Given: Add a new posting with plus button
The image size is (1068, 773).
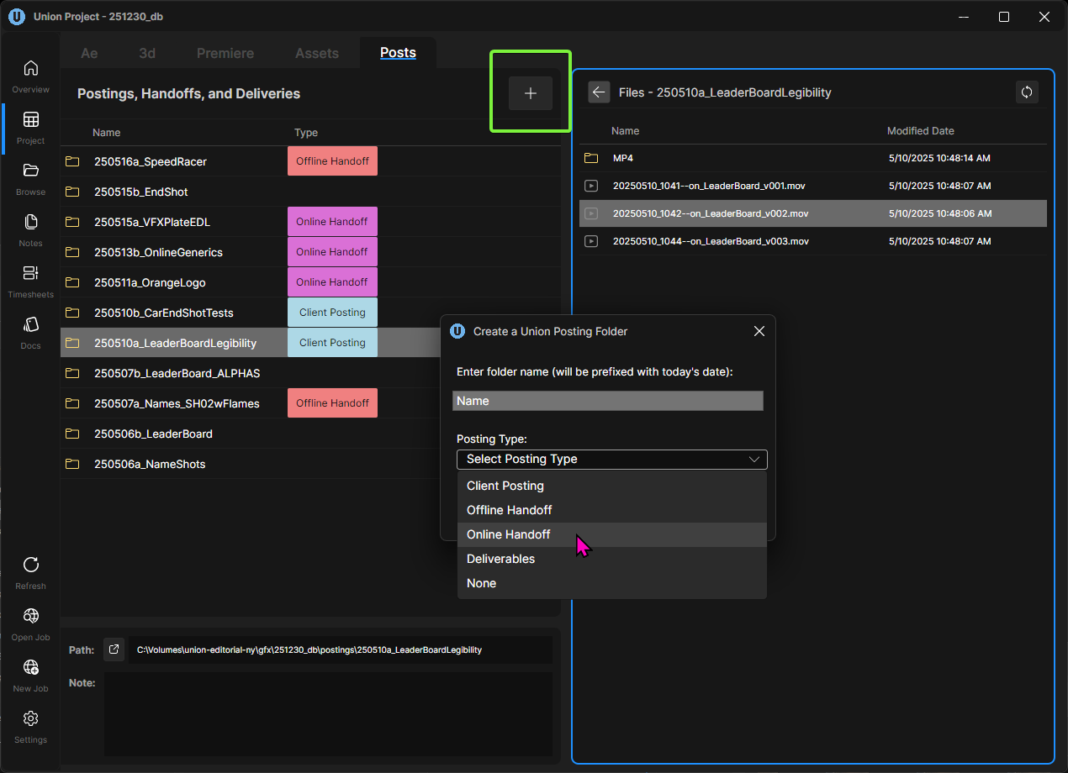Looking at the screenshot, I should (531, 93).
